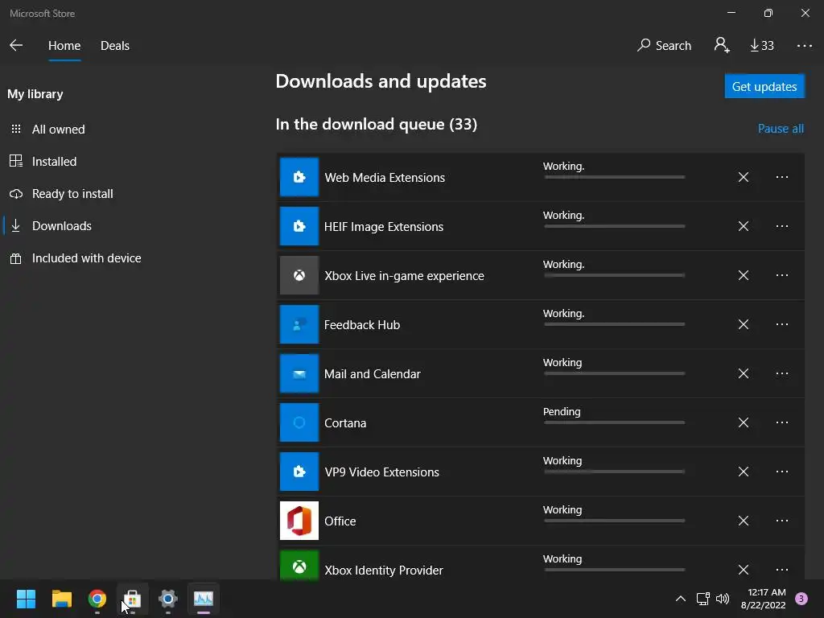This screenshot has width=824, height=618.
Task: Show hidden system tray icons
Action: pyautogui.click(x=680, y=599)
